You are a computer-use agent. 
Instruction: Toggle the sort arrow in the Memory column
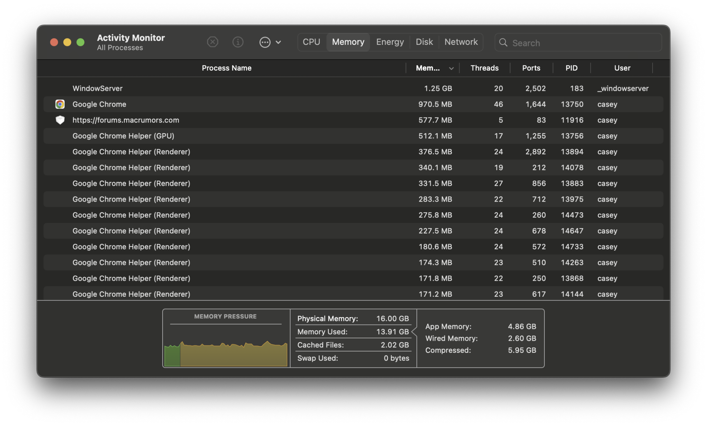click(451, 69)
